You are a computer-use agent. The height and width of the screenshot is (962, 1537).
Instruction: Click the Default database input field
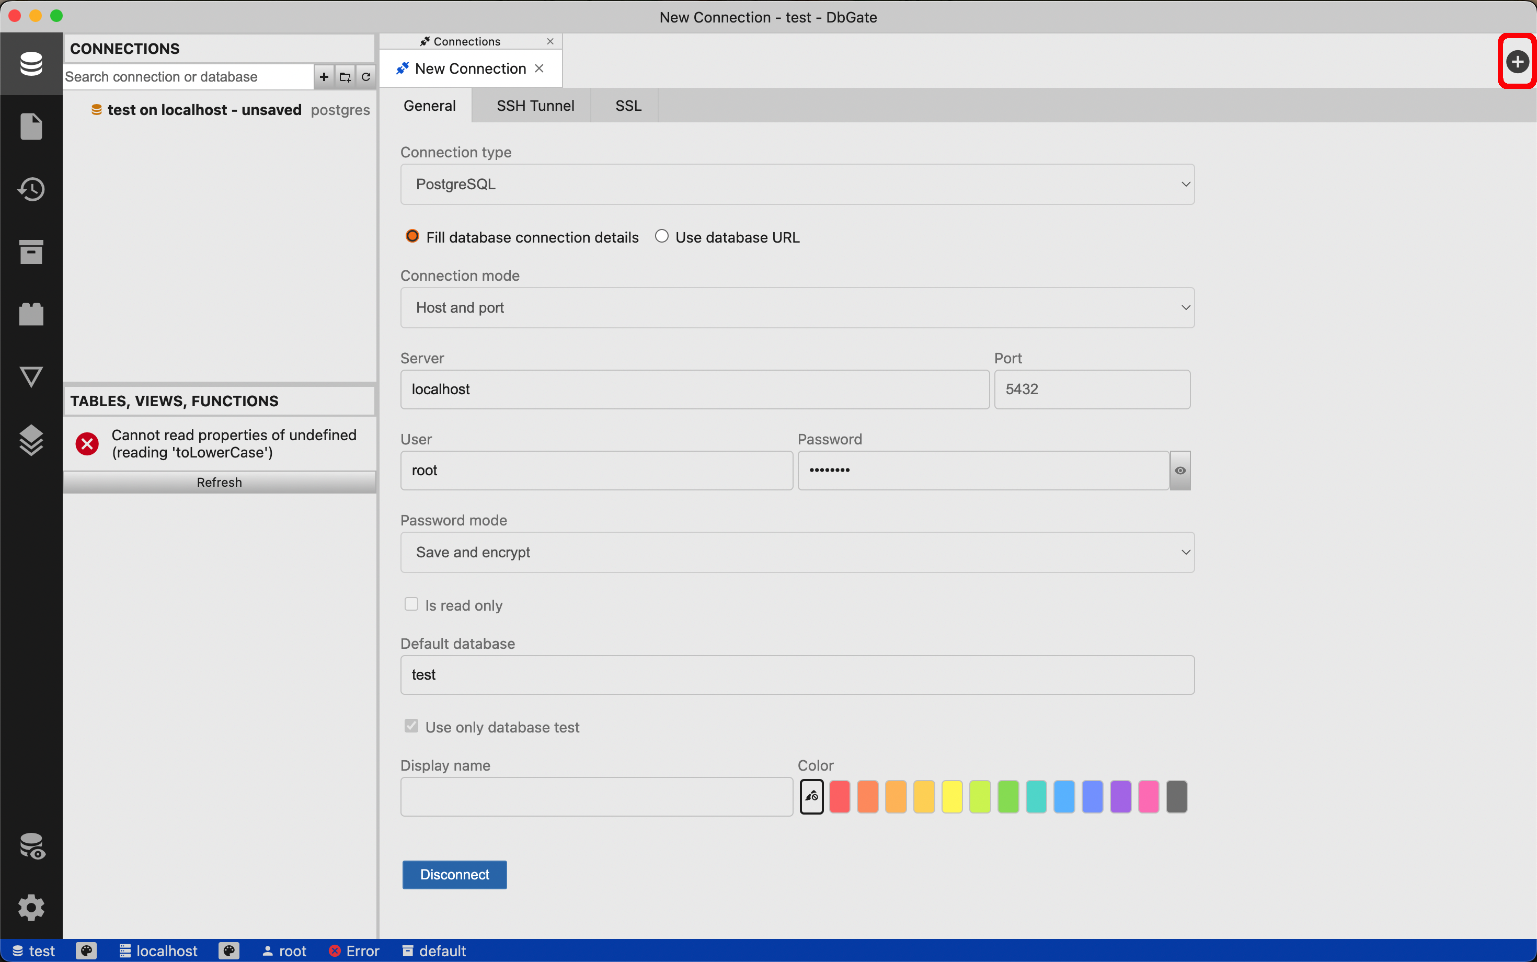coord(798,674)
